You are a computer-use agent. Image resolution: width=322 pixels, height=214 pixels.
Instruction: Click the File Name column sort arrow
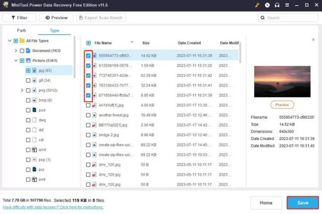pyautogui.click(x=132, y=42)
